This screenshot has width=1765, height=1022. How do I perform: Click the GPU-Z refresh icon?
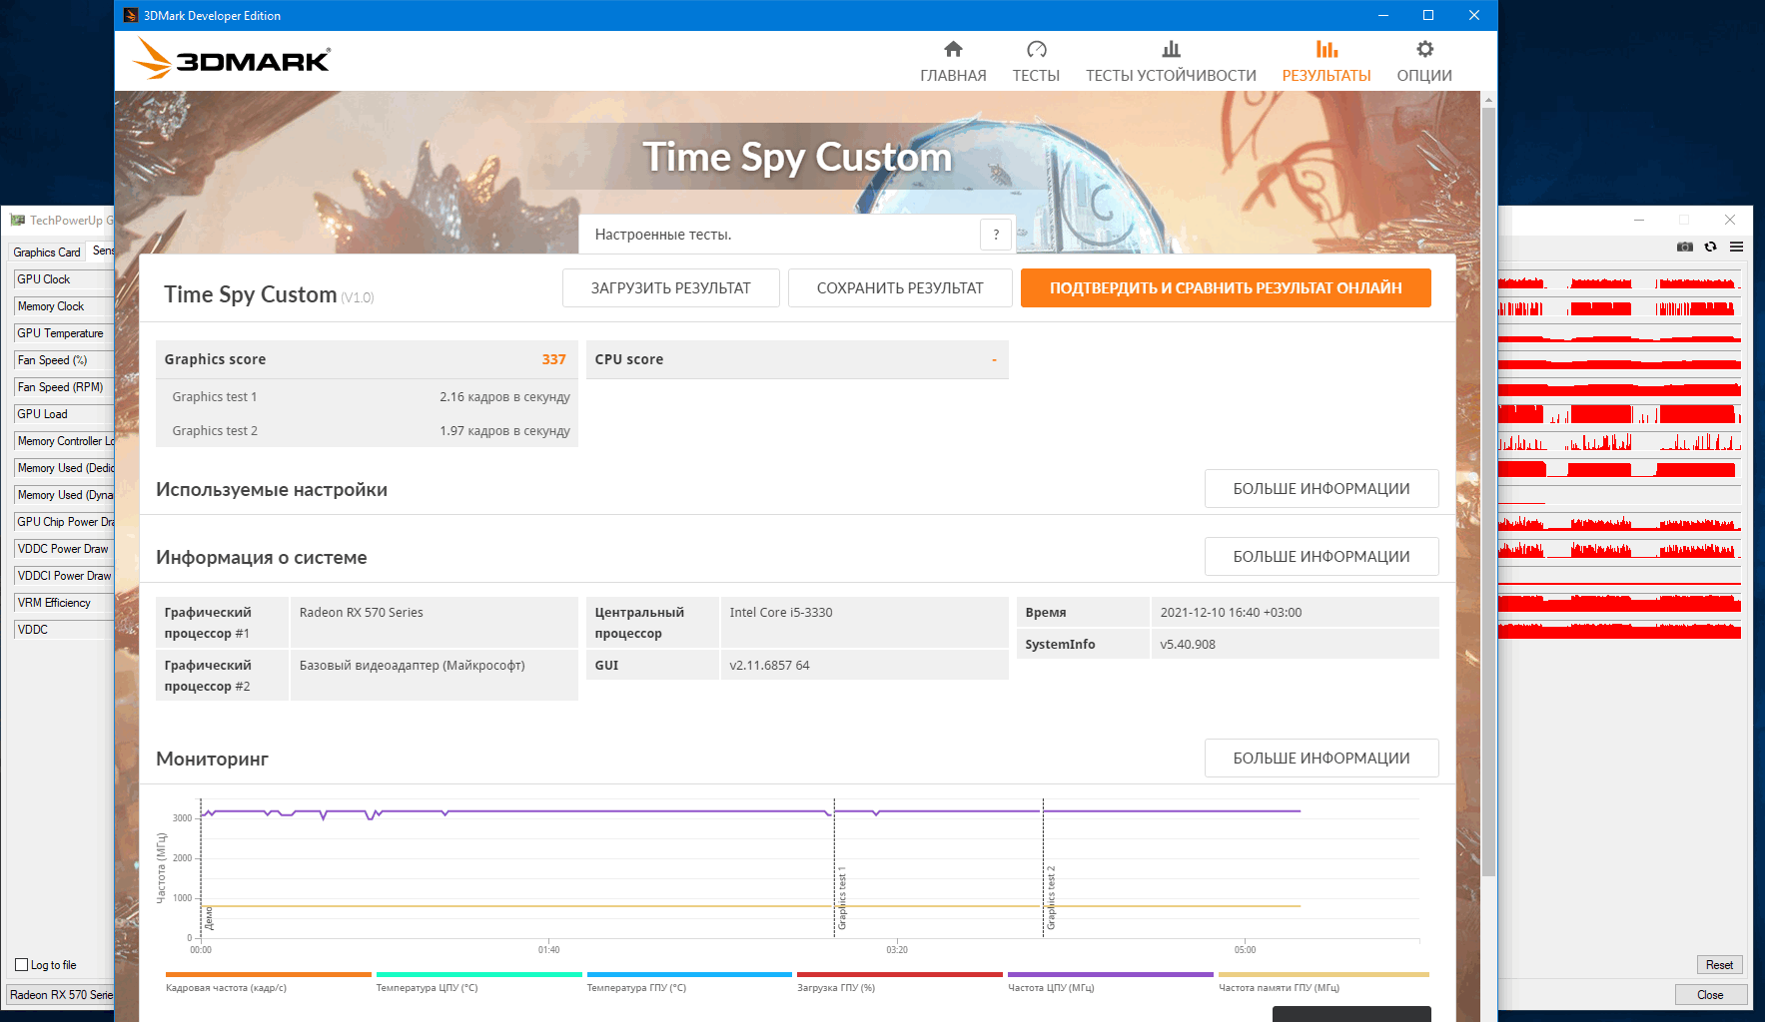pos(1711,247)
